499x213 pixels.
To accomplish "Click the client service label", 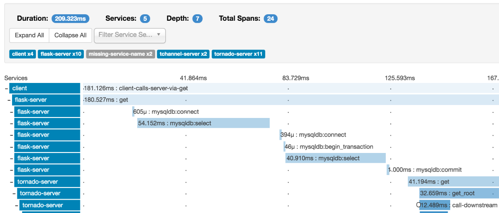I will 44,88.
